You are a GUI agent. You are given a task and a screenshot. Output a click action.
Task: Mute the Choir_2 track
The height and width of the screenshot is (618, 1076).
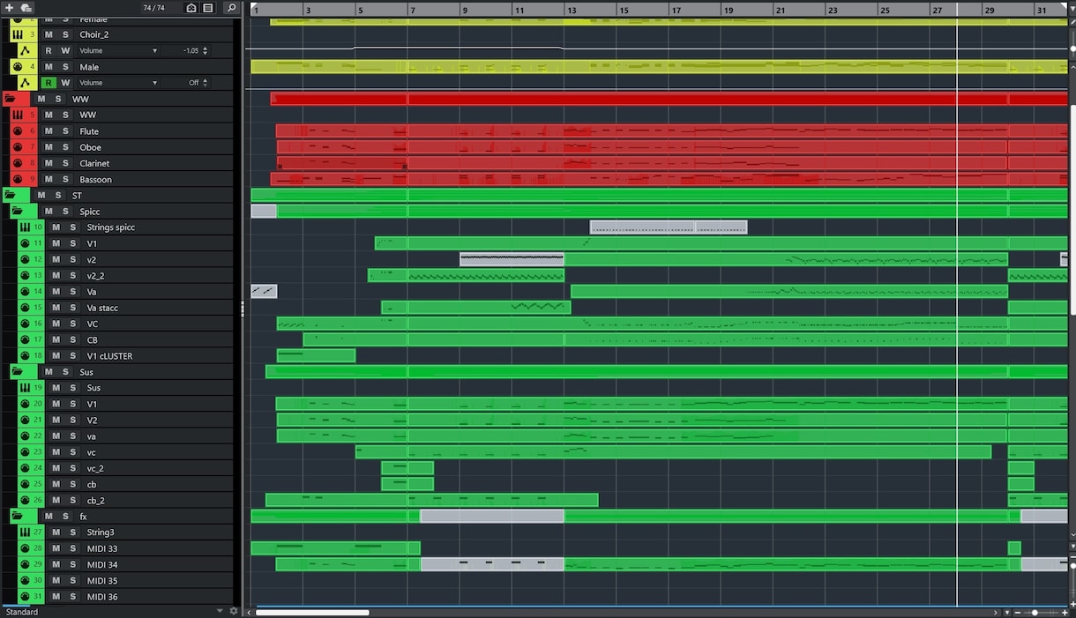point(49,34)
